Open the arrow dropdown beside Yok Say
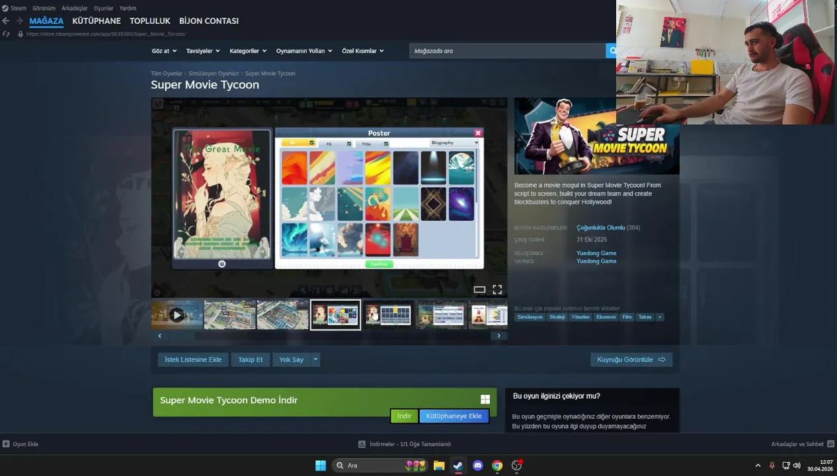The height and width of the screenshot is (476, 837). pos(315,360)
